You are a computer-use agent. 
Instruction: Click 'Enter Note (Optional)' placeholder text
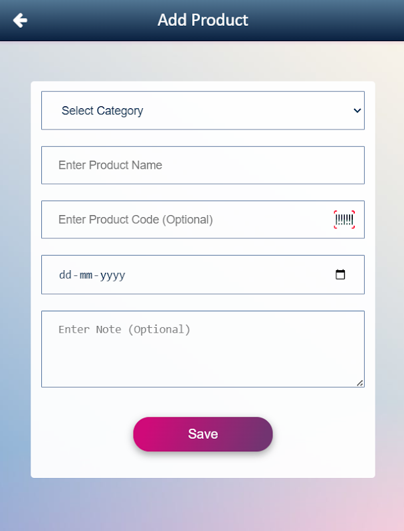[124, 329]
